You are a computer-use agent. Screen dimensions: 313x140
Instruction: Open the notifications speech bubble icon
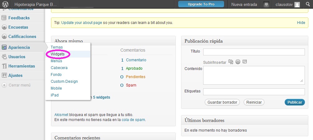click(266, 5)
